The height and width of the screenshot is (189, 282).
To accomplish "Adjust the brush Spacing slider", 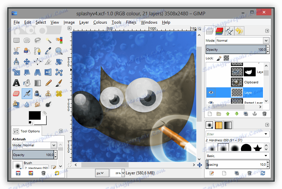I will click(x=236, y=165).
